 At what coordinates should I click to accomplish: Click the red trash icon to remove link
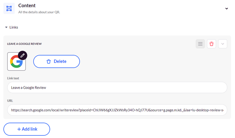tap(212, 44)
